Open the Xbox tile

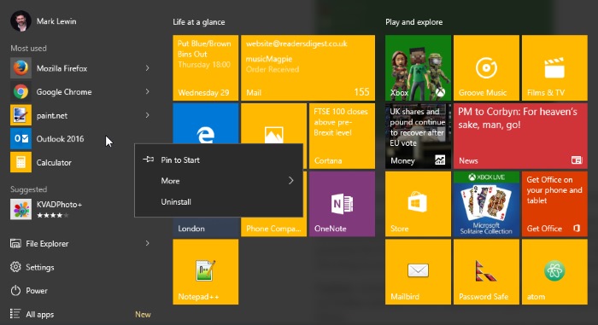418,68
